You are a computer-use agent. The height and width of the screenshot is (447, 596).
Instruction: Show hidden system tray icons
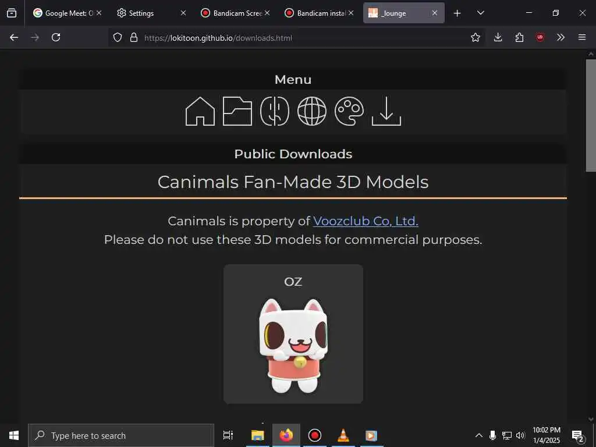(479, 435)
